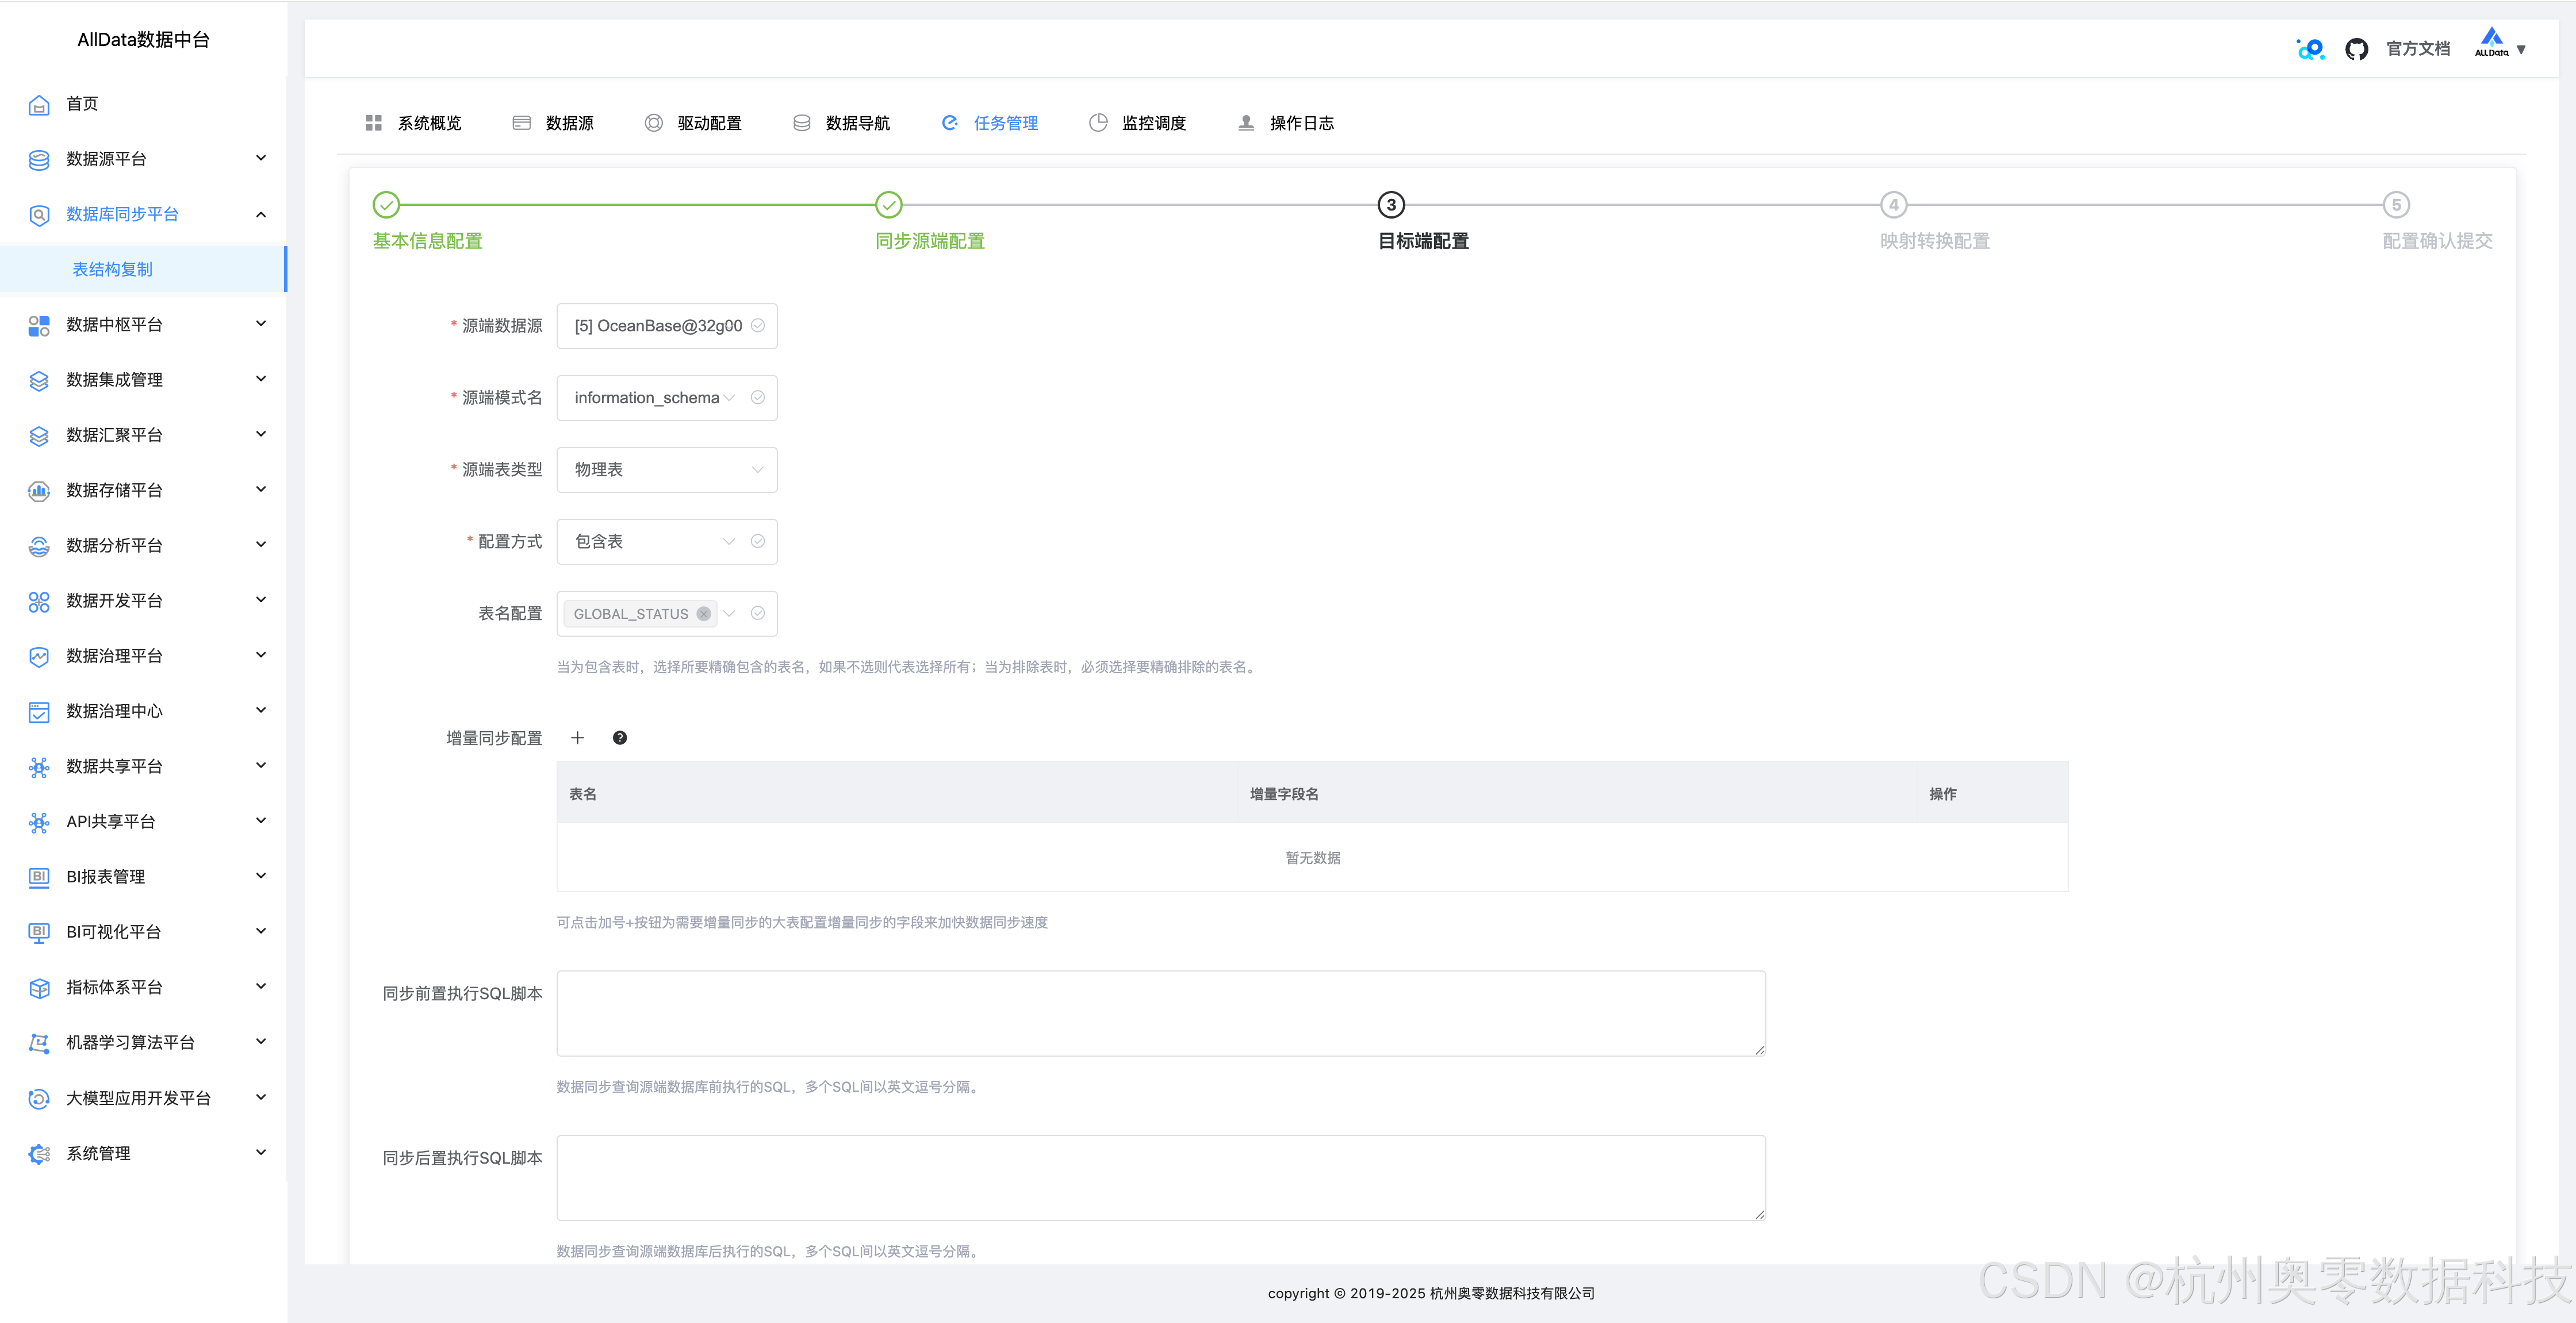Image resolution: width=2576 pixels, height=1323 pixels.
Task: Switch to the 操作日志 tab
Action: (x=1301, y=123)
